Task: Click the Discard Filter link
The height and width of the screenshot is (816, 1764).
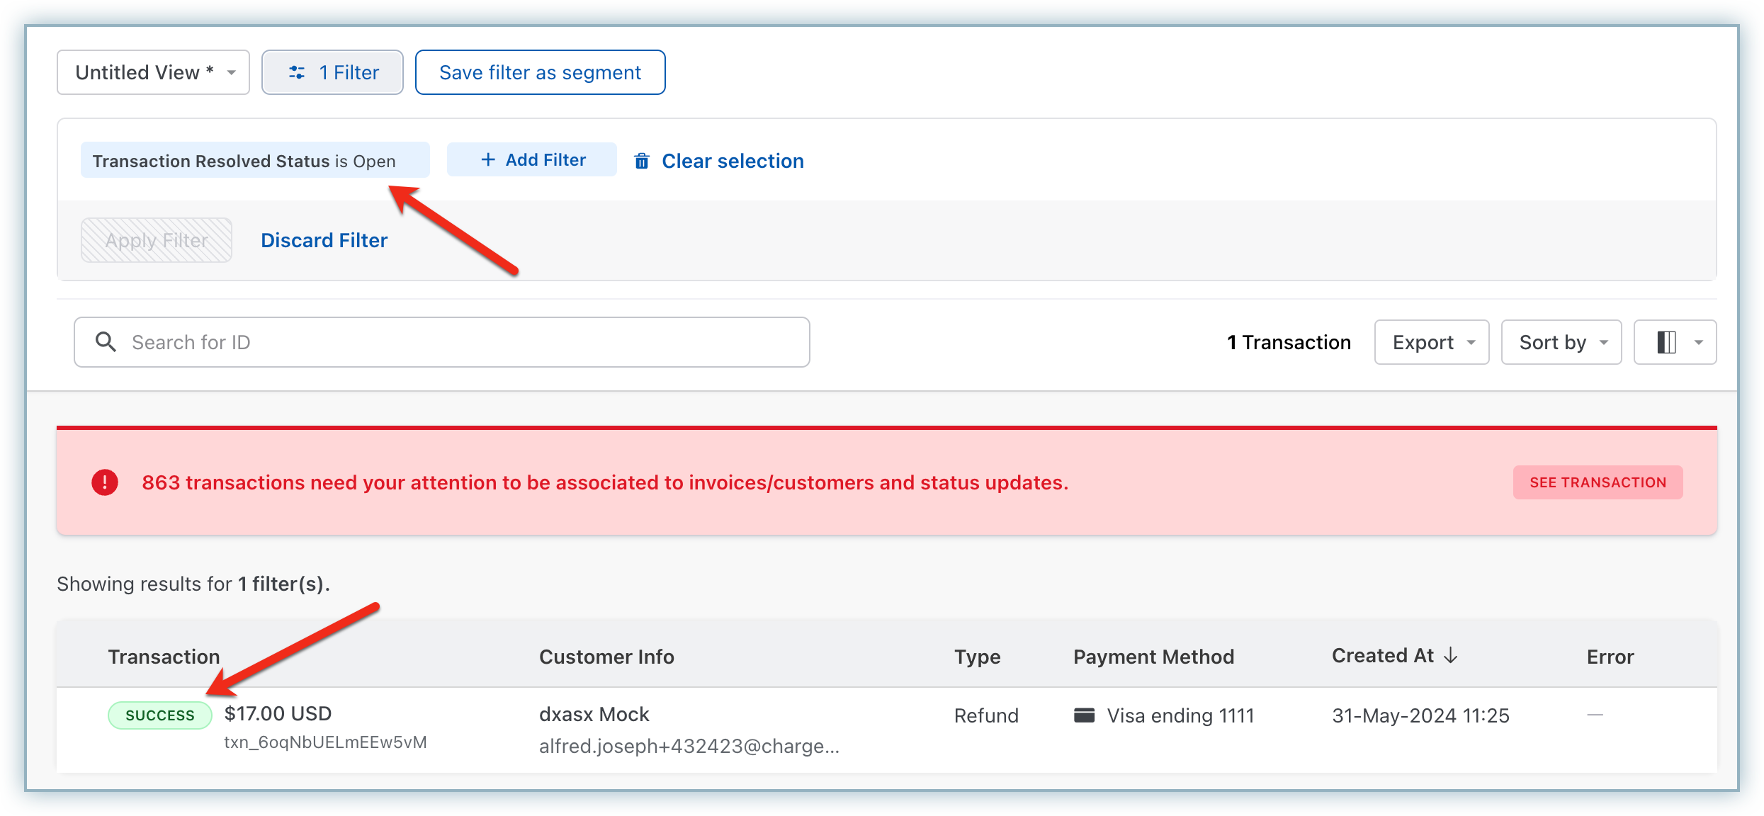Action: pos(324,240)
